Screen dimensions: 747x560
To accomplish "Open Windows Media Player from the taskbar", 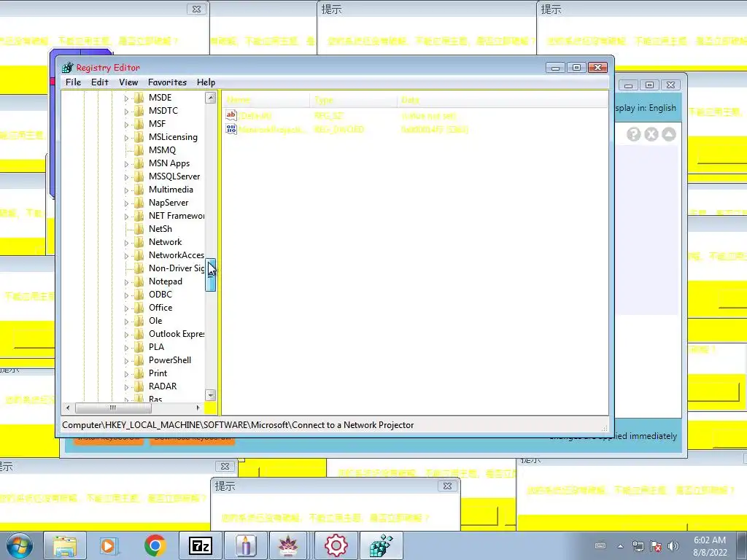I will pos(109,545).
